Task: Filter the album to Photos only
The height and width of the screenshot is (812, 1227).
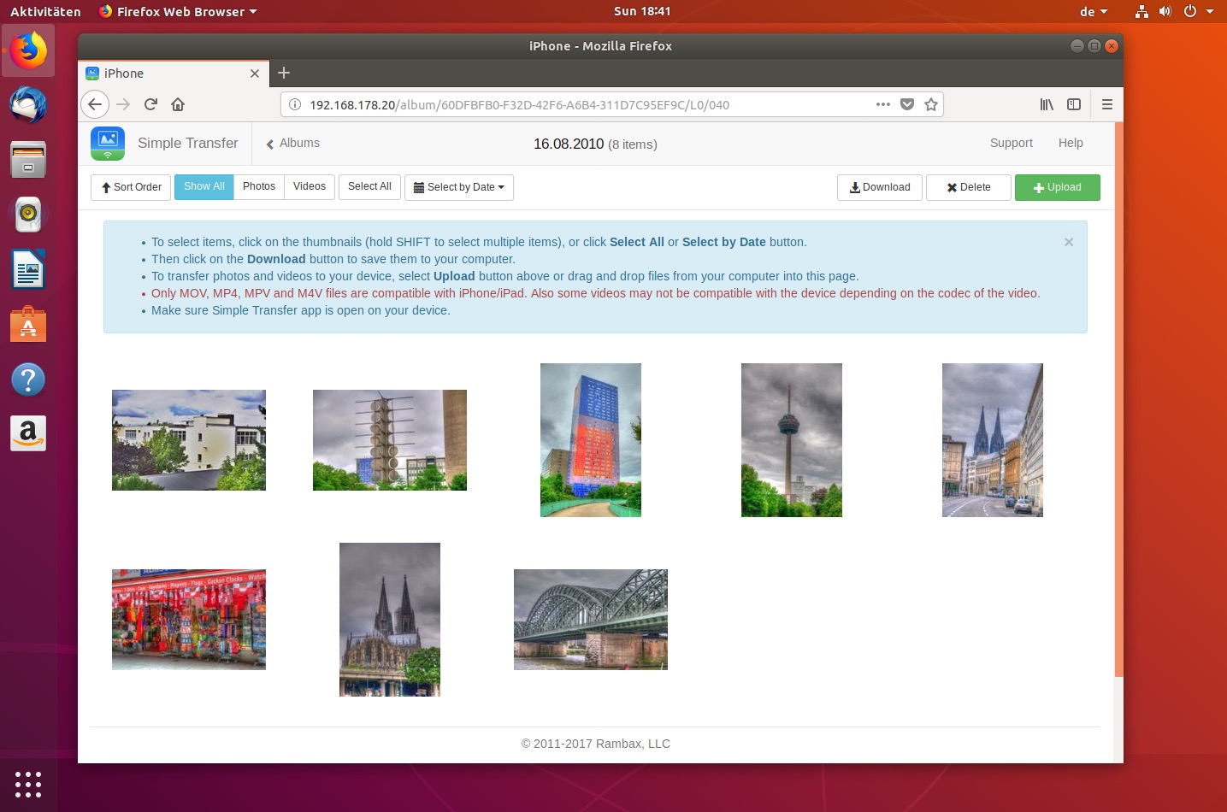Action: click(x=258, y=186)
